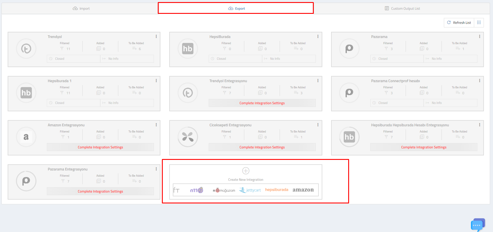This screenshot has width=493, height=232.
Task: Click the Refresh List button
Action: tap(459, 23)
